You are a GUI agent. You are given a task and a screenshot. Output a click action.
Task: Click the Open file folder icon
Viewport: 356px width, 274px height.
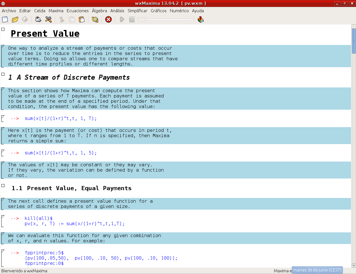15,19
